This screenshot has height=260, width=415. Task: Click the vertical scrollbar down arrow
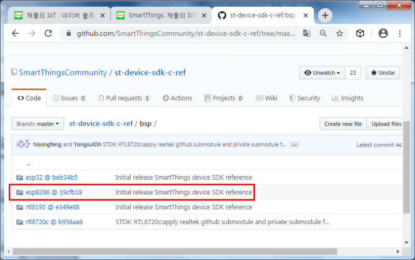(406, 242)
